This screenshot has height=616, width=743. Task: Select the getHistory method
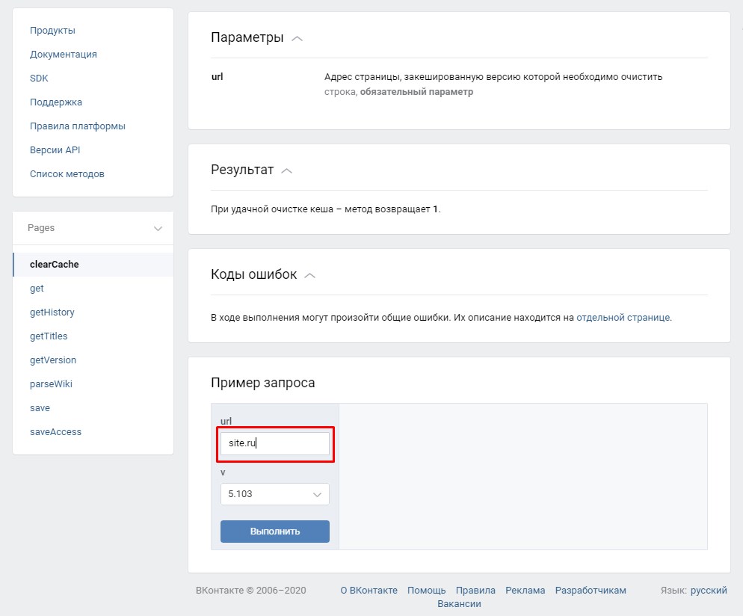(52, 312)
